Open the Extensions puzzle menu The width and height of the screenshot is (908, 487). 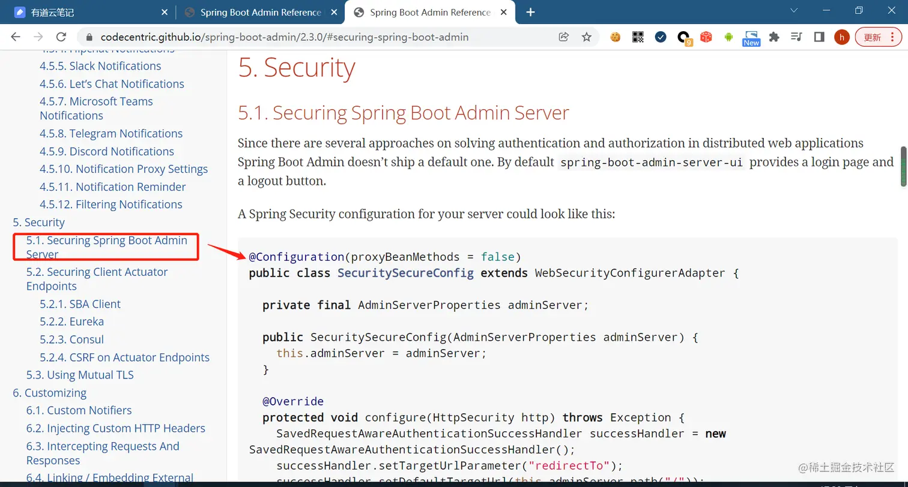click(x=774, y=37)
